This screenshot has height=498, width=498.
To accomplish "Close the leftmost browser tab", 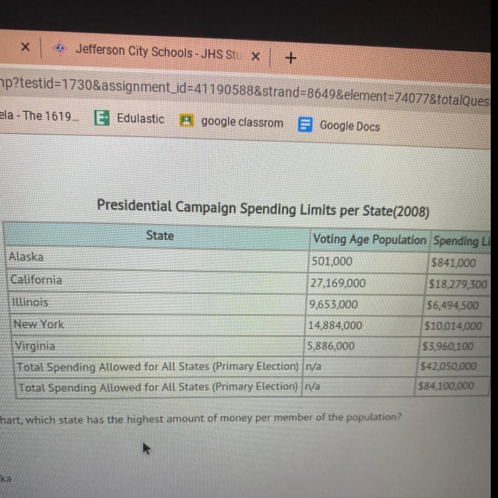I will [x=25, y=46].
